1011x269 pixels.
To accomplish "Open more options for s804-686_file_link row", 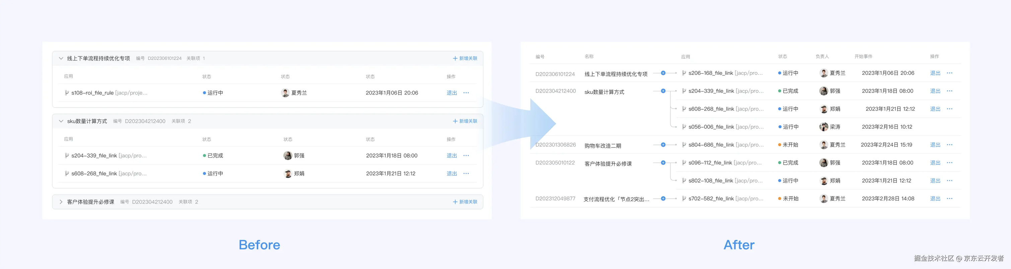I will (x=949, y=144).
